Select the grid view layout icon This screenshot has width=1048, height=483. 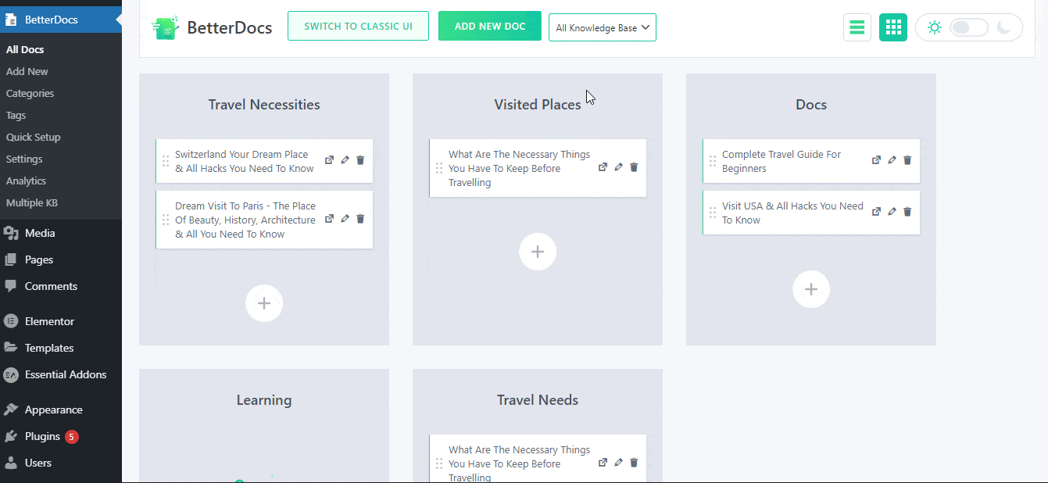pyautogui.click(x=893, y=27)
